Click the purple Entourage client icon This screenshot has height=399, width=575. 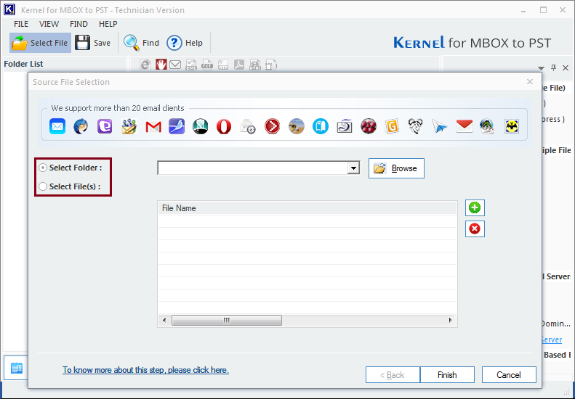click(105, 127)
